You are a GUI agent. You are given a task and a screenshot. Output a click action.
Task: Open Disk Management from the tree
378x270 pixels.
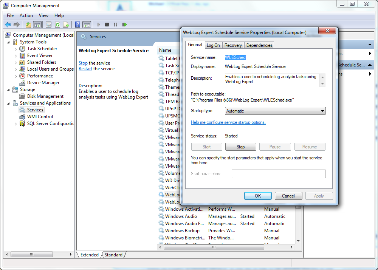[45, 96]
